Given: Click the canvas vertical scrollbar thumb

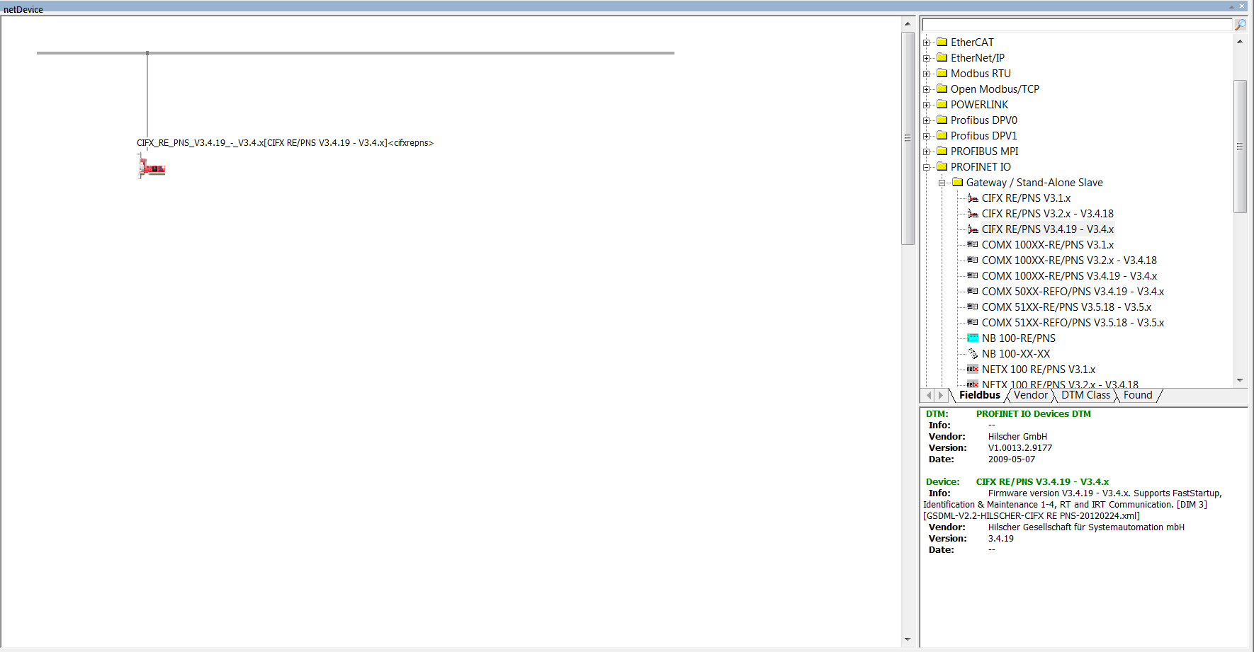Looking at the screenshot, I should (x=908, y=138).
